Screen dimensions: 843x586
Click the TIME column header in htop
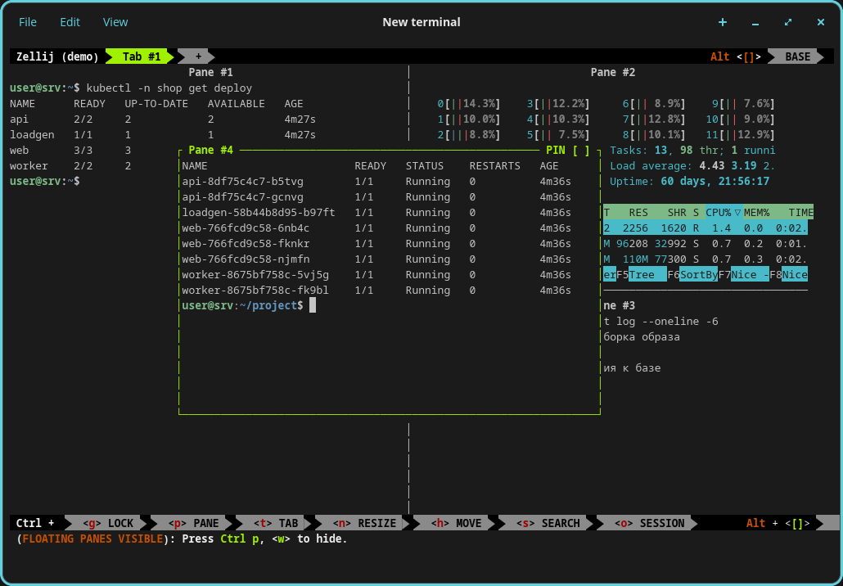click(x=800, y=212)
